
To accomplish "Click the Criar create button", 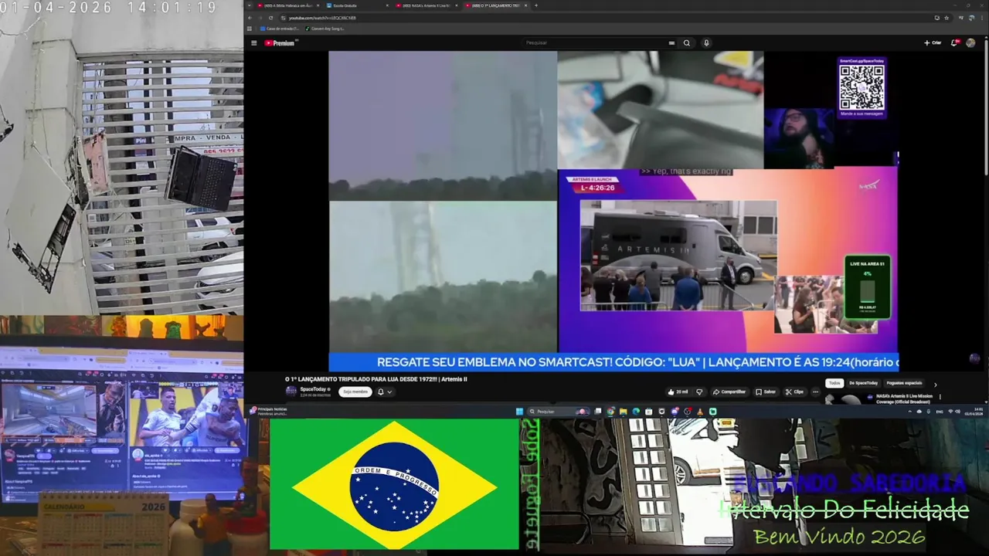I will click(x=933, y=43).
